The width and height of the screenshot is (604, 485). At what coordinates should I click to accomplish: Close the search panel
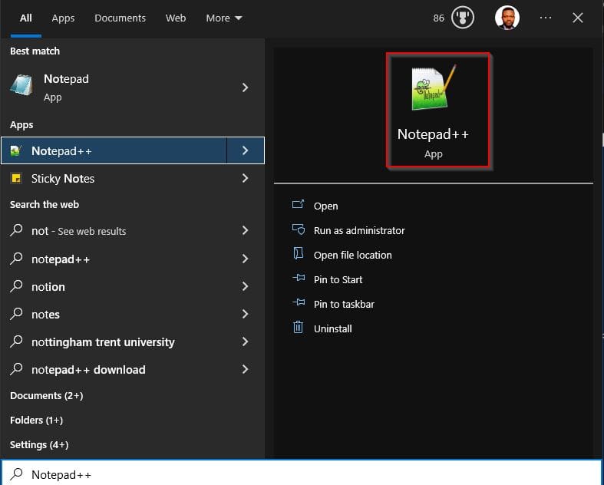(577, 18)
